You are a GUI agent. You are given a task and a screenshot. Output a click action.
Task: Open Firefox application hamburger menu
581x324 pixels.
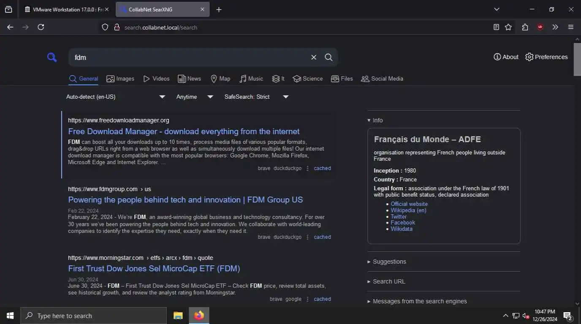tap(571, 27)
